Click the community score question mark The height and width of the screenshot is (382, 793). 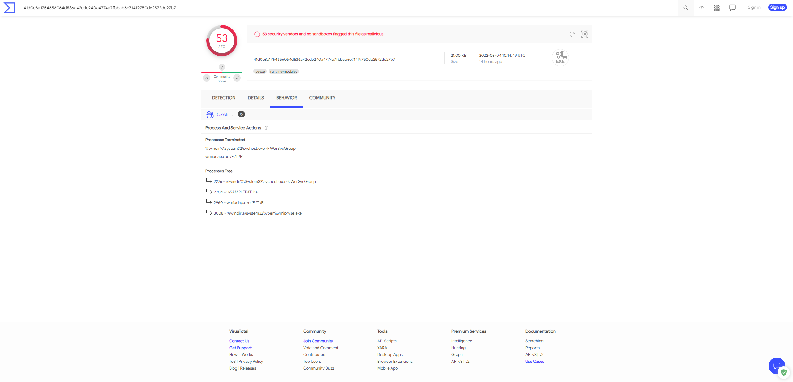222,67
